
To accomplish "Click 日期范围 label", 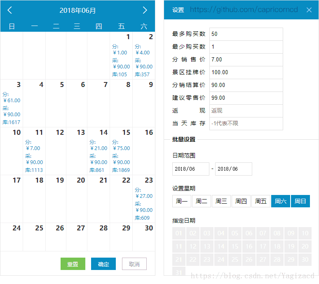I will (x=184, y=156).
